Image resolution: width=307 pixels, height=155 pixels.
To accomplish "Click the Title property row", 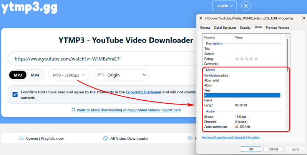I will tap(242, 49).
